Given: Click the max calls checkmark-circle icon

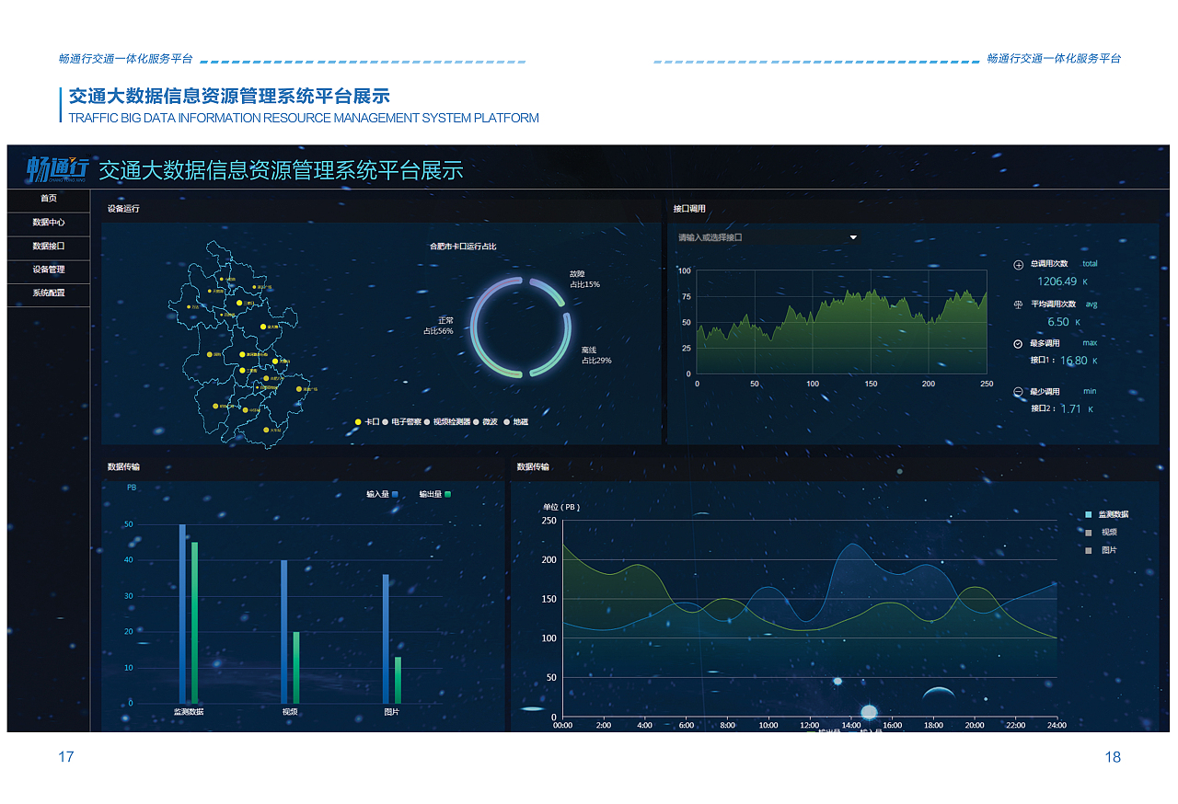Looking at the screenshot, I should pos(1018,344).
